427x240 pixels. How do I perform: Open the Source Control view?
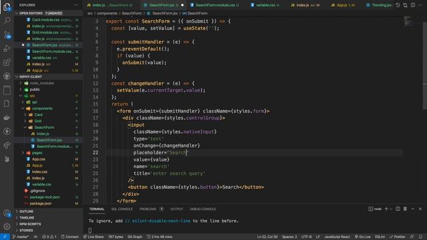click(x=7, y=35)
